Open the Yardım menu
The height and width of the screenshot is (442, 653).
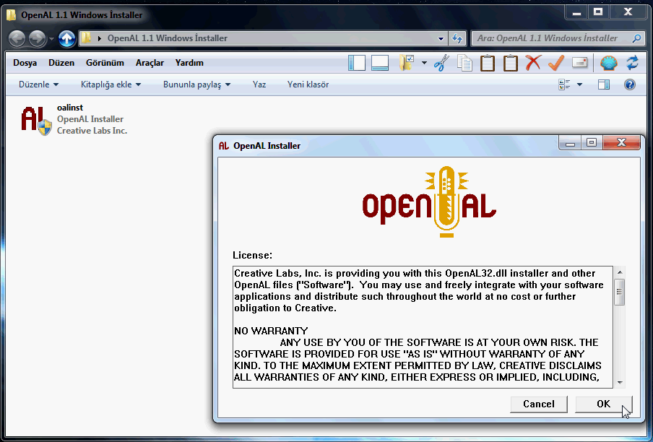click(x=189, y=63)
